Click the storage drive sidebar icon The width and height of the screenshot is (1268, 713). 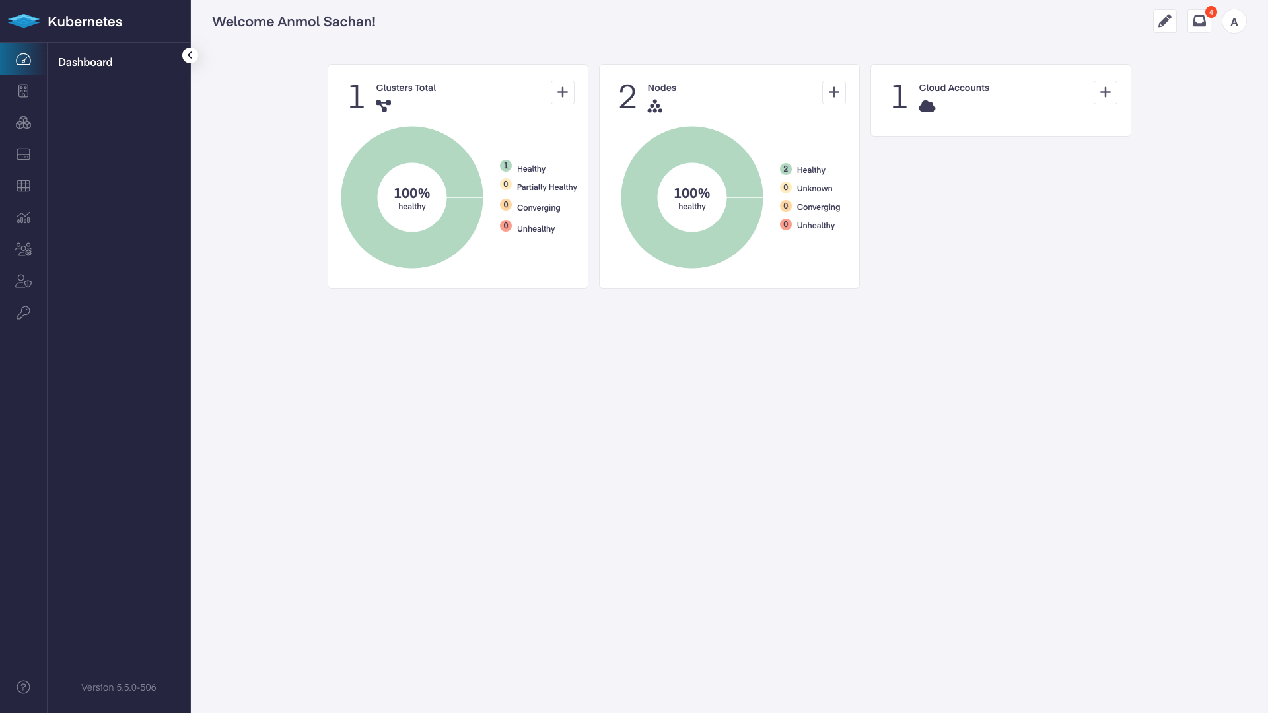[23, 154]
